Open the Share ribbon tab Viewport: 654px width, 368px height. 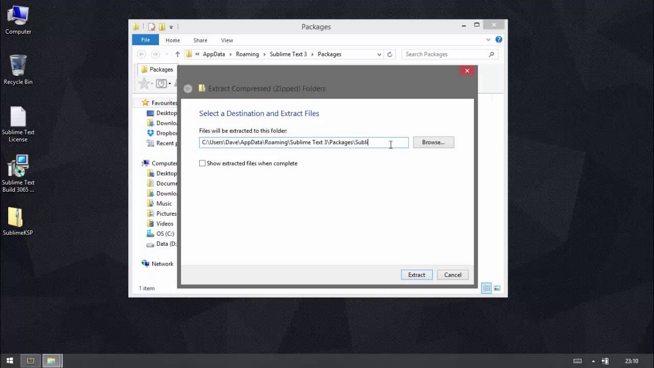pos(200,40)
